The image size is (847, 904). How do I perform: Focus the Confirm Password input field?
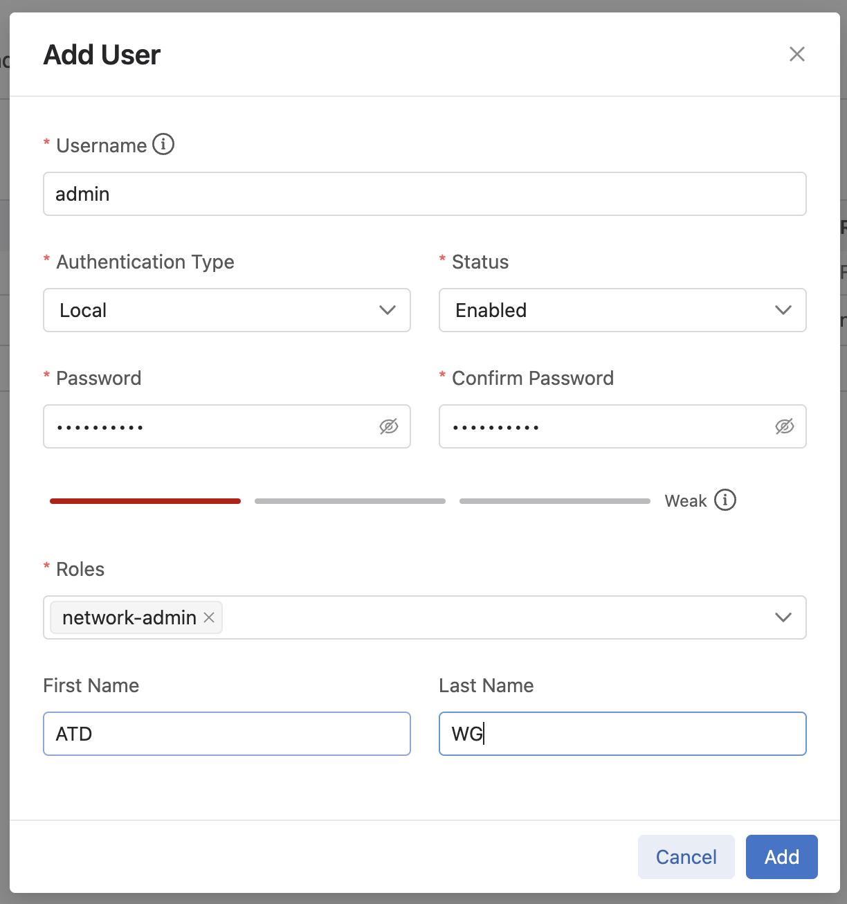[602, 426]
